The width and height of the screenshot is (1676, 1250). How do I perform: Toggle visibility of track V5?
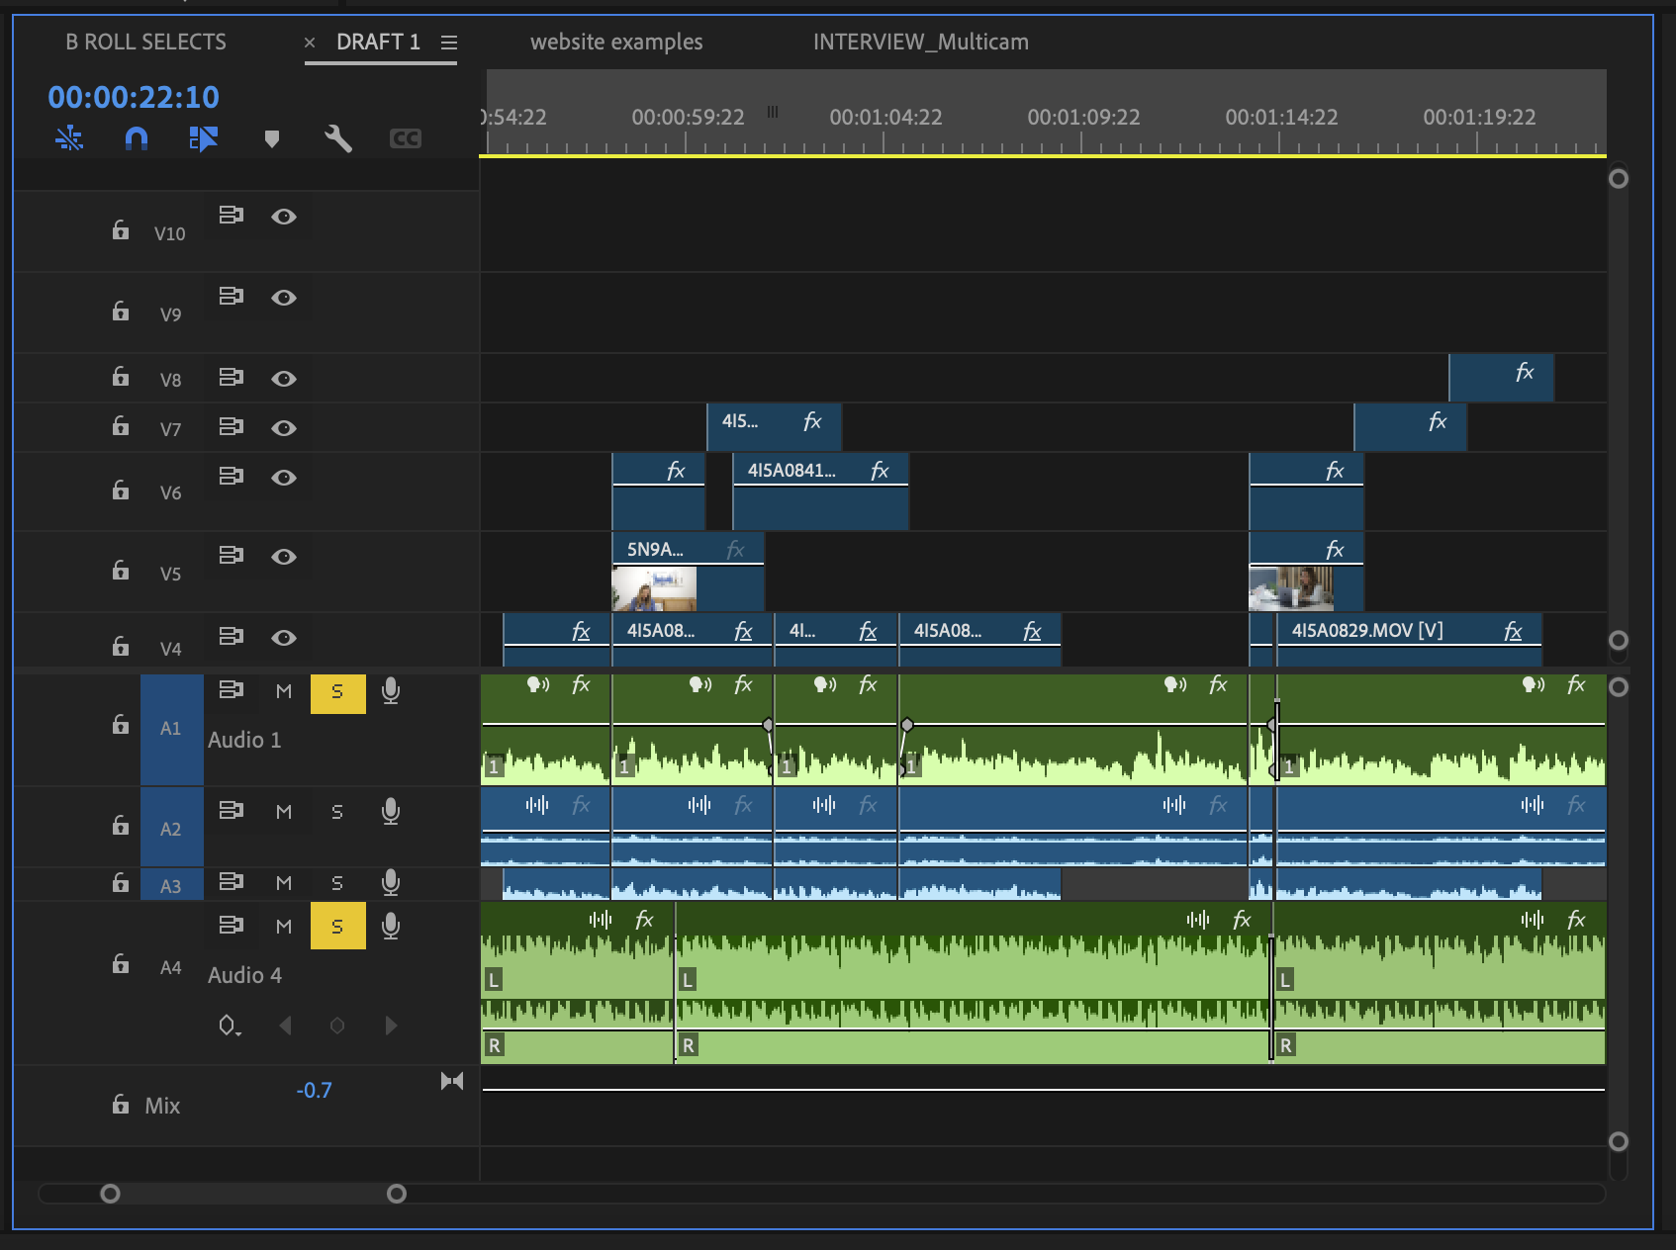tap(284, 557)
